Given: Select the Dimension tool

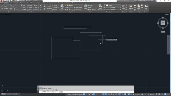Looking at the screenshot, I should click(49, 7).
